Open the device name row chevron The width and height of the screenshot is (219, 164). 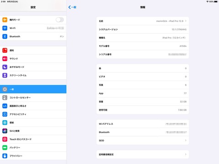click(186, 21)
